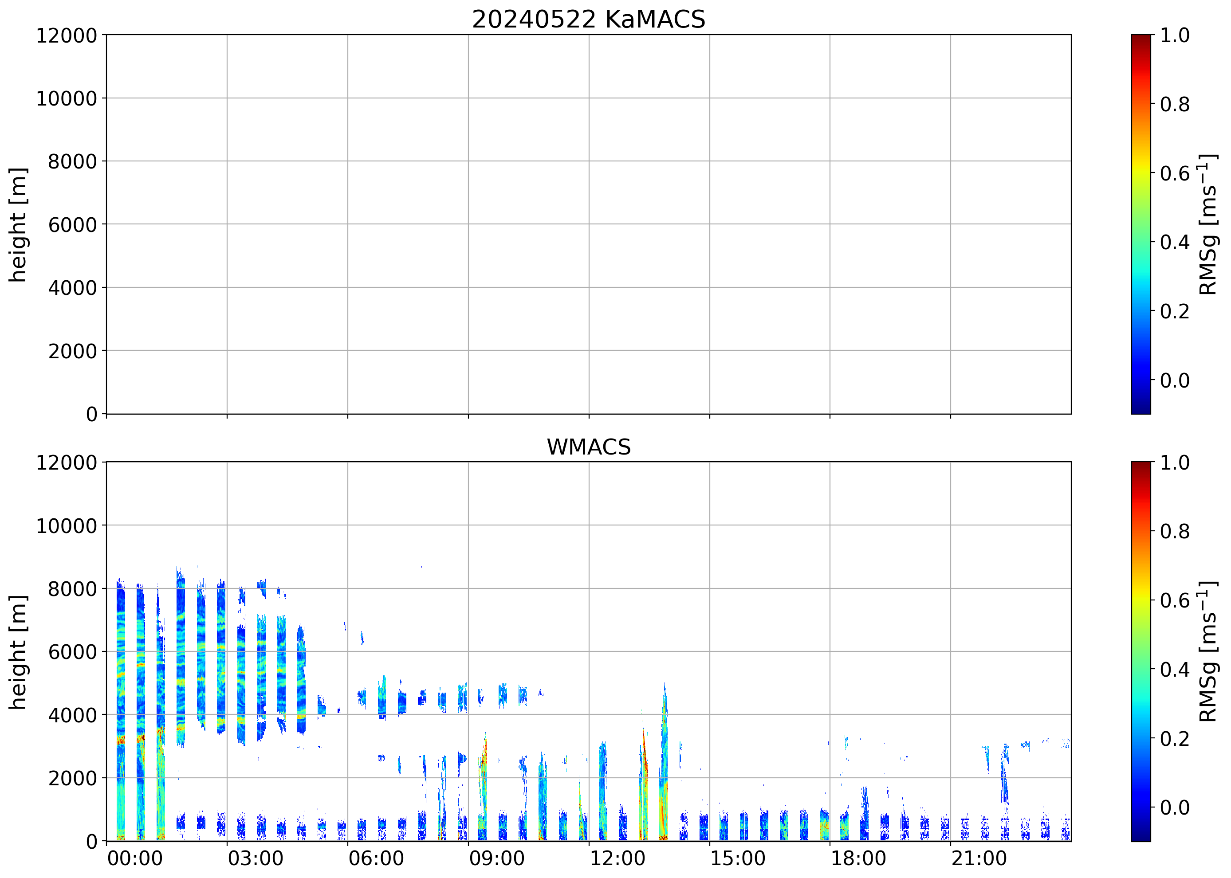The height and width of the screenshot is (878, 1231).
Task: Click the bottom plot's 4000 height tick
Action: tap(72, 715)
